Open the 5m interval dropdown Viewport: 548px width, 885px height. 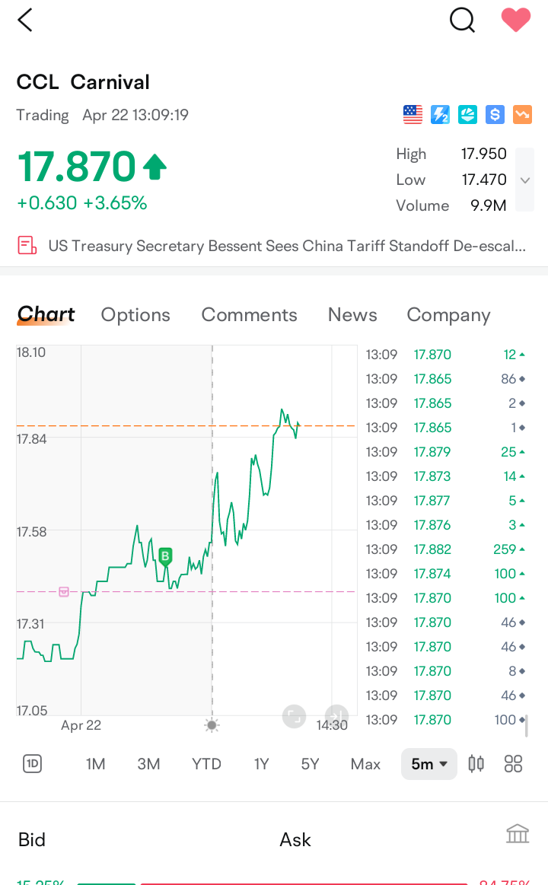429,764
